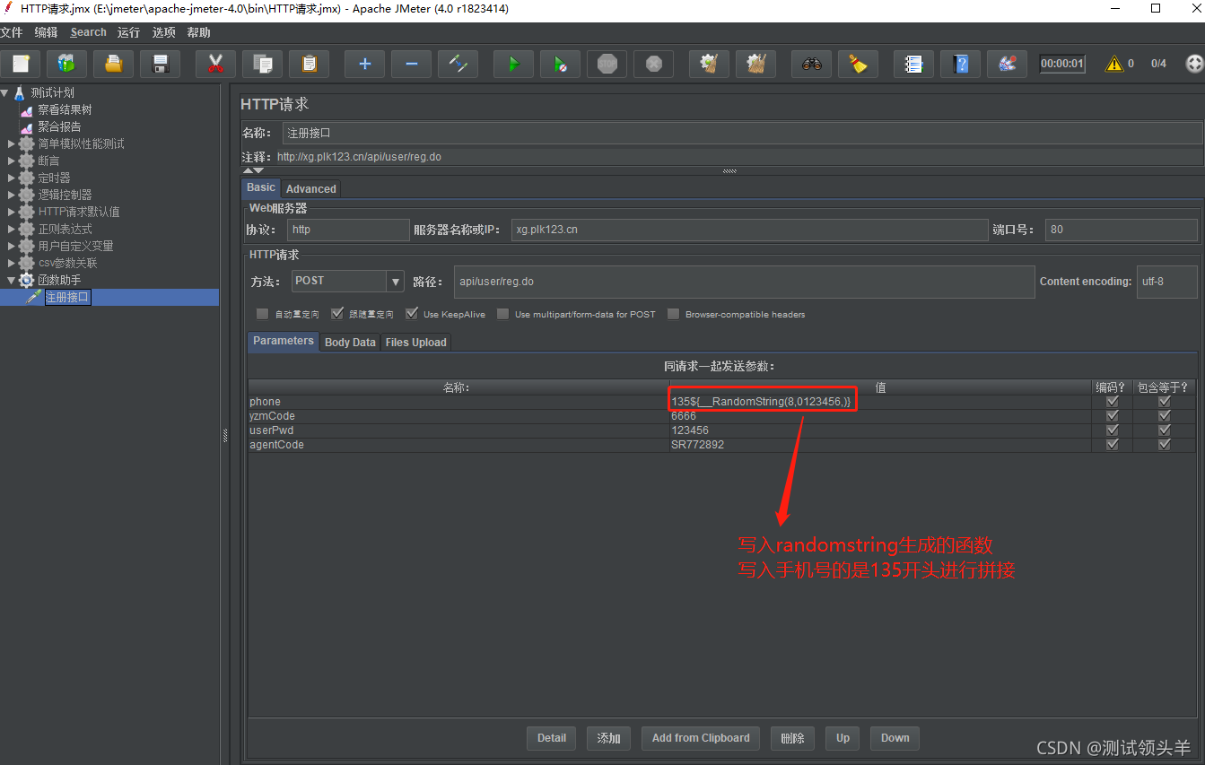
Task: Open the Templates toolbar icon
Action: (x=67, y=64)
